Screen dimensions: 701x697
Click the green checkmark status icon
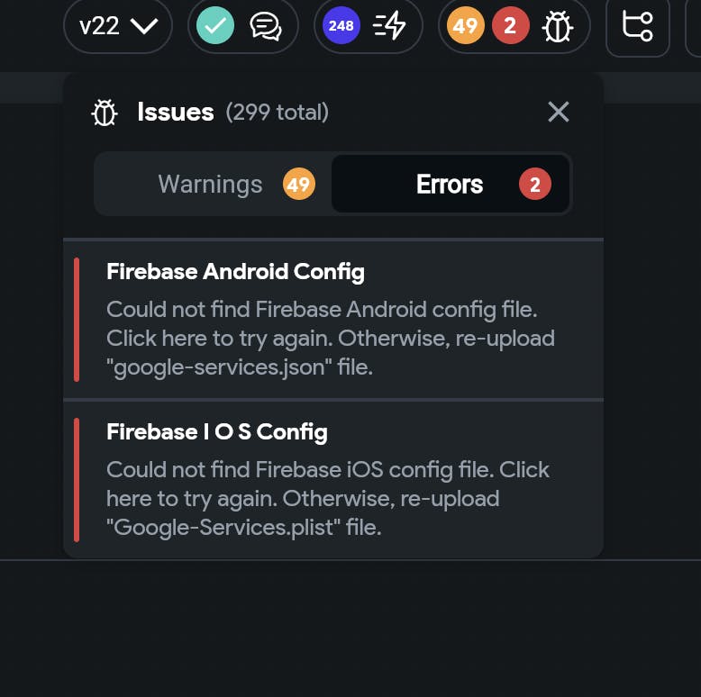(215, 25)
